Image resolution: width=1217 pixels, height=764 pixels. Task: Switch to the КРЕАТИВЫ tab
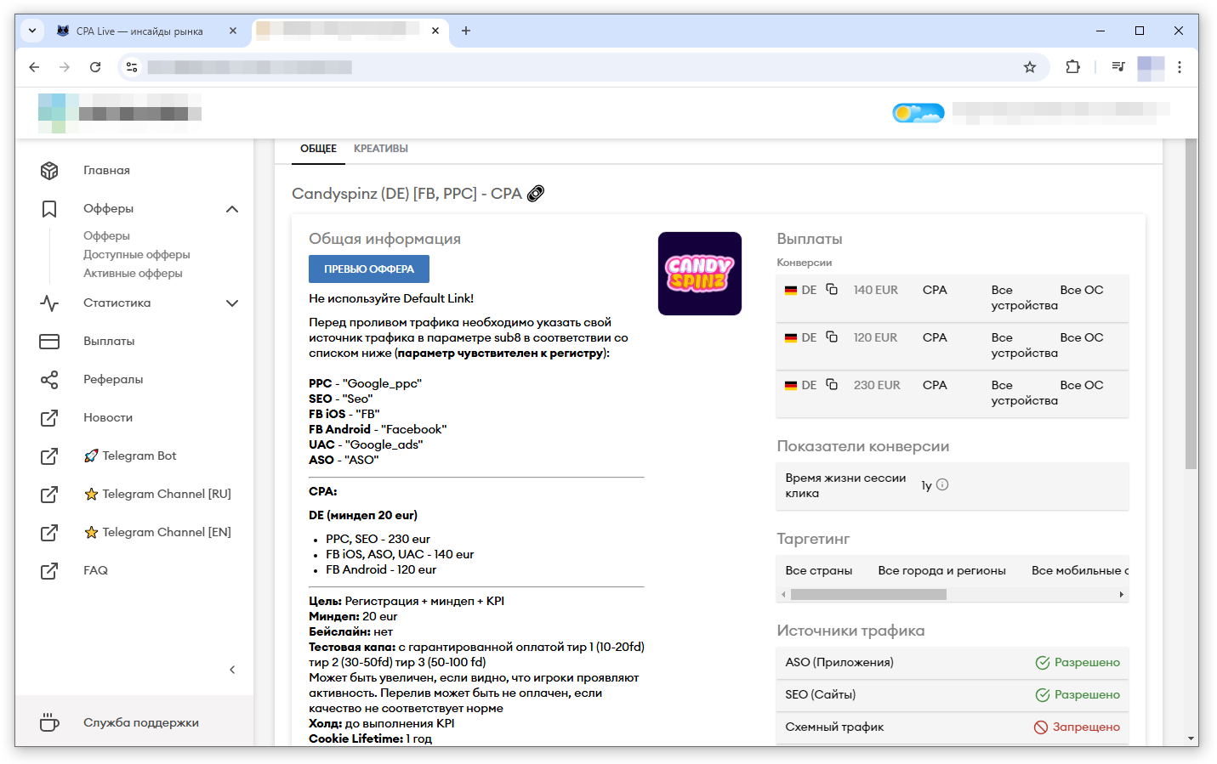381,149
